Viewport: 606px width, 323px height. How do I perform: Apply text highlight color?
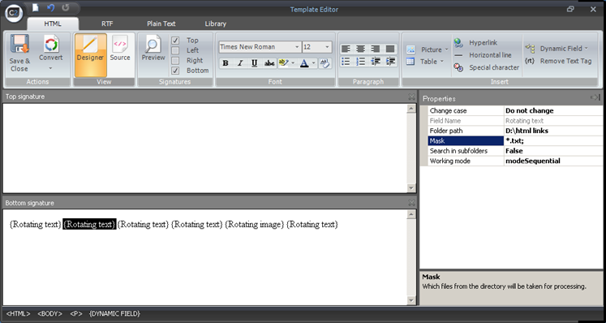tap(283, 63)
